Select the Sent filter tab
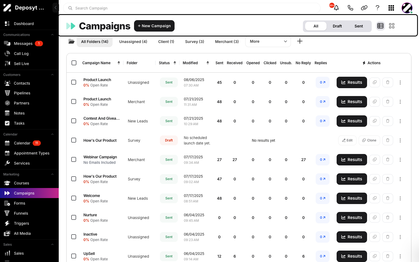The height and width of the screenshot is (262, 419). (359, 26)
